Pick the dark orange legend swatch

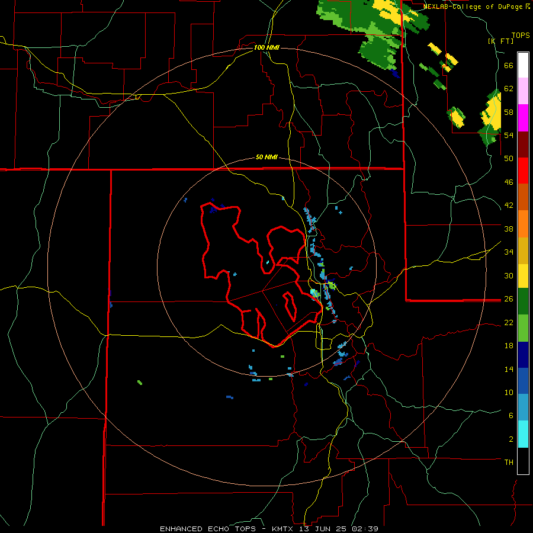[x=523, y=197]
